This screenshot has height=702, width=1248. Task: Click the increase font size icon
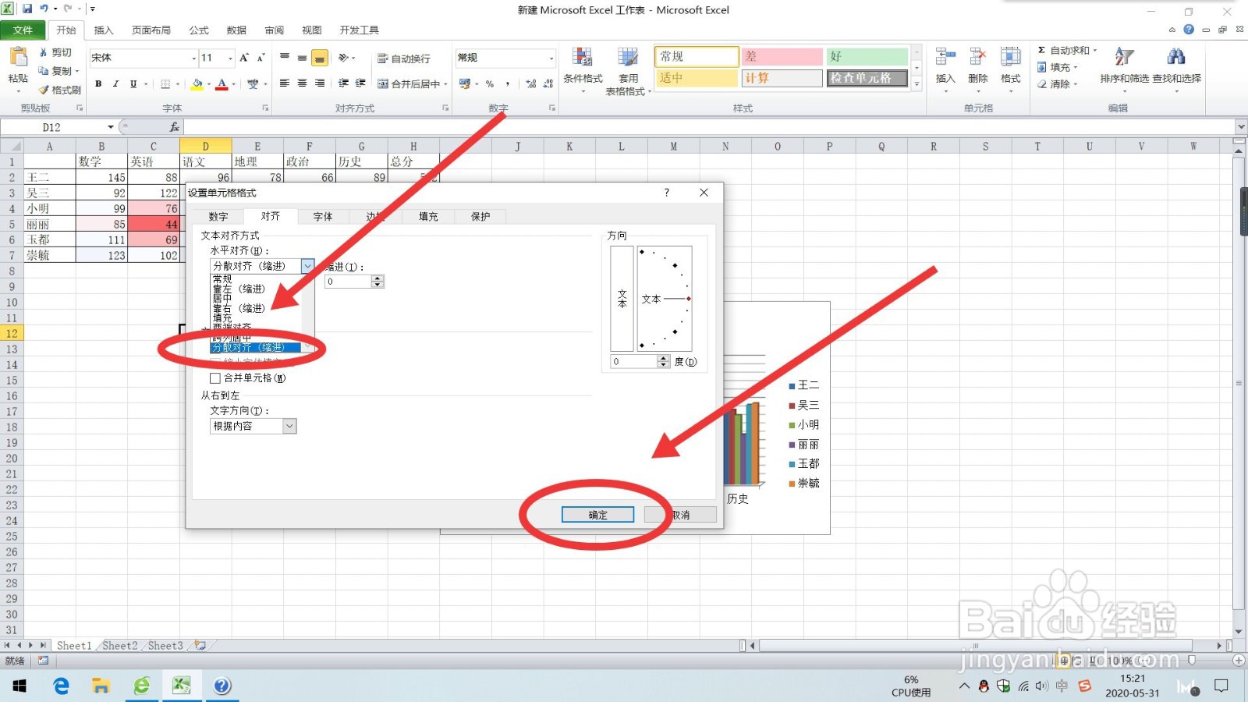[244, 58]
